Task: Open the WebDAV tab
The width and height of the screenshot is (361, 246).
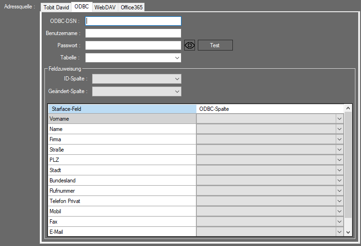Action: 105,7
